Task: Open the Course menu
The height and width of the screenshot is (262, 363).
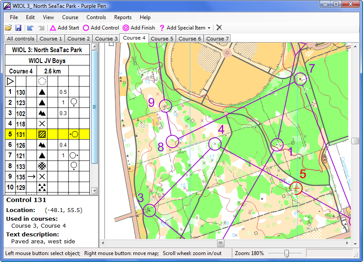Action: [x=70, y=17]
